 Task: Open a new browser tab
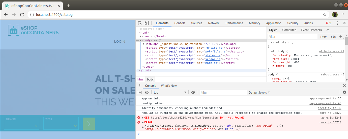[x=68, y=6]
